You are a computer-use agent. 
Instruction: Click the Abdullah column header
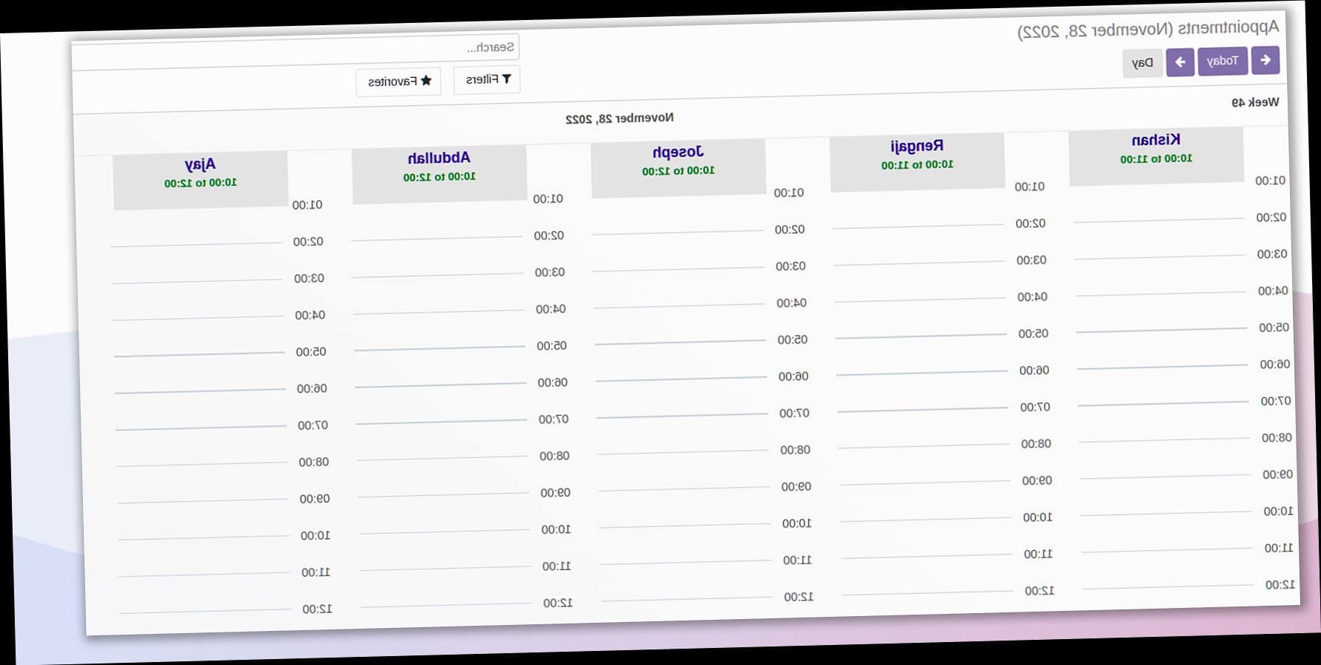439,166
